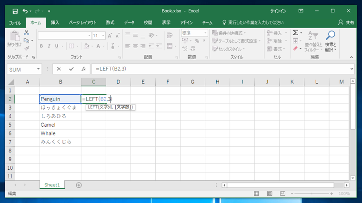Switch to Page Break Preview icon
This screenshot has height=203, width=362.
tap(282, 193)
